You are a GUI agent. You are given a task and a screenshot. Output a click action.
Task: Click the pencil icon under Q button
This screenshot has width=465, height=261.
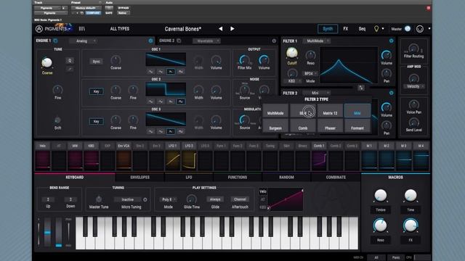[x=70, y=70]
